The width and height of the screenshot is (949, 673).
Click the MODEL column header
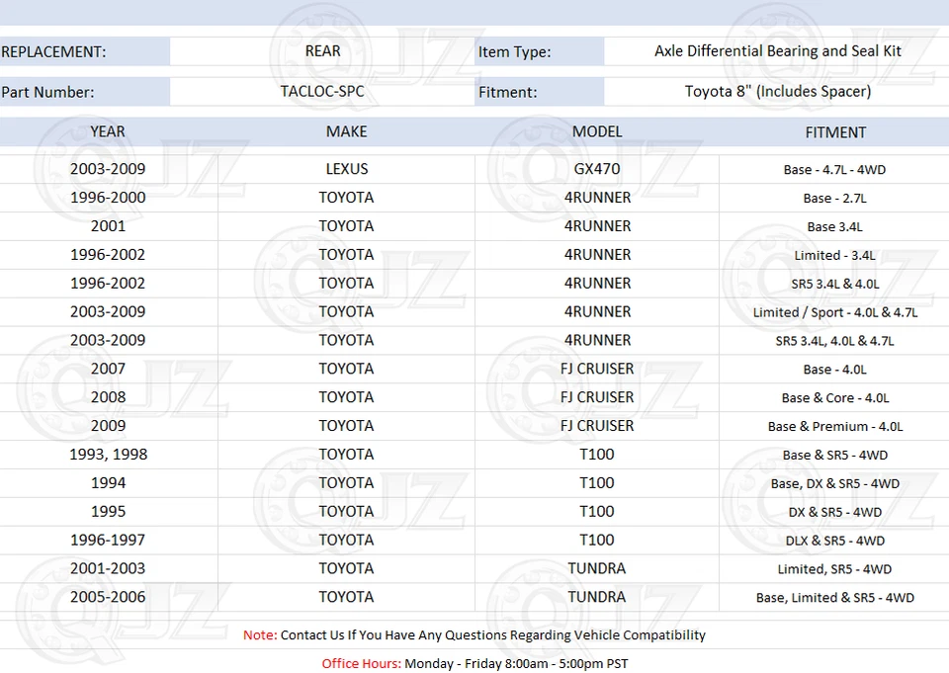(x=596, y=131)
